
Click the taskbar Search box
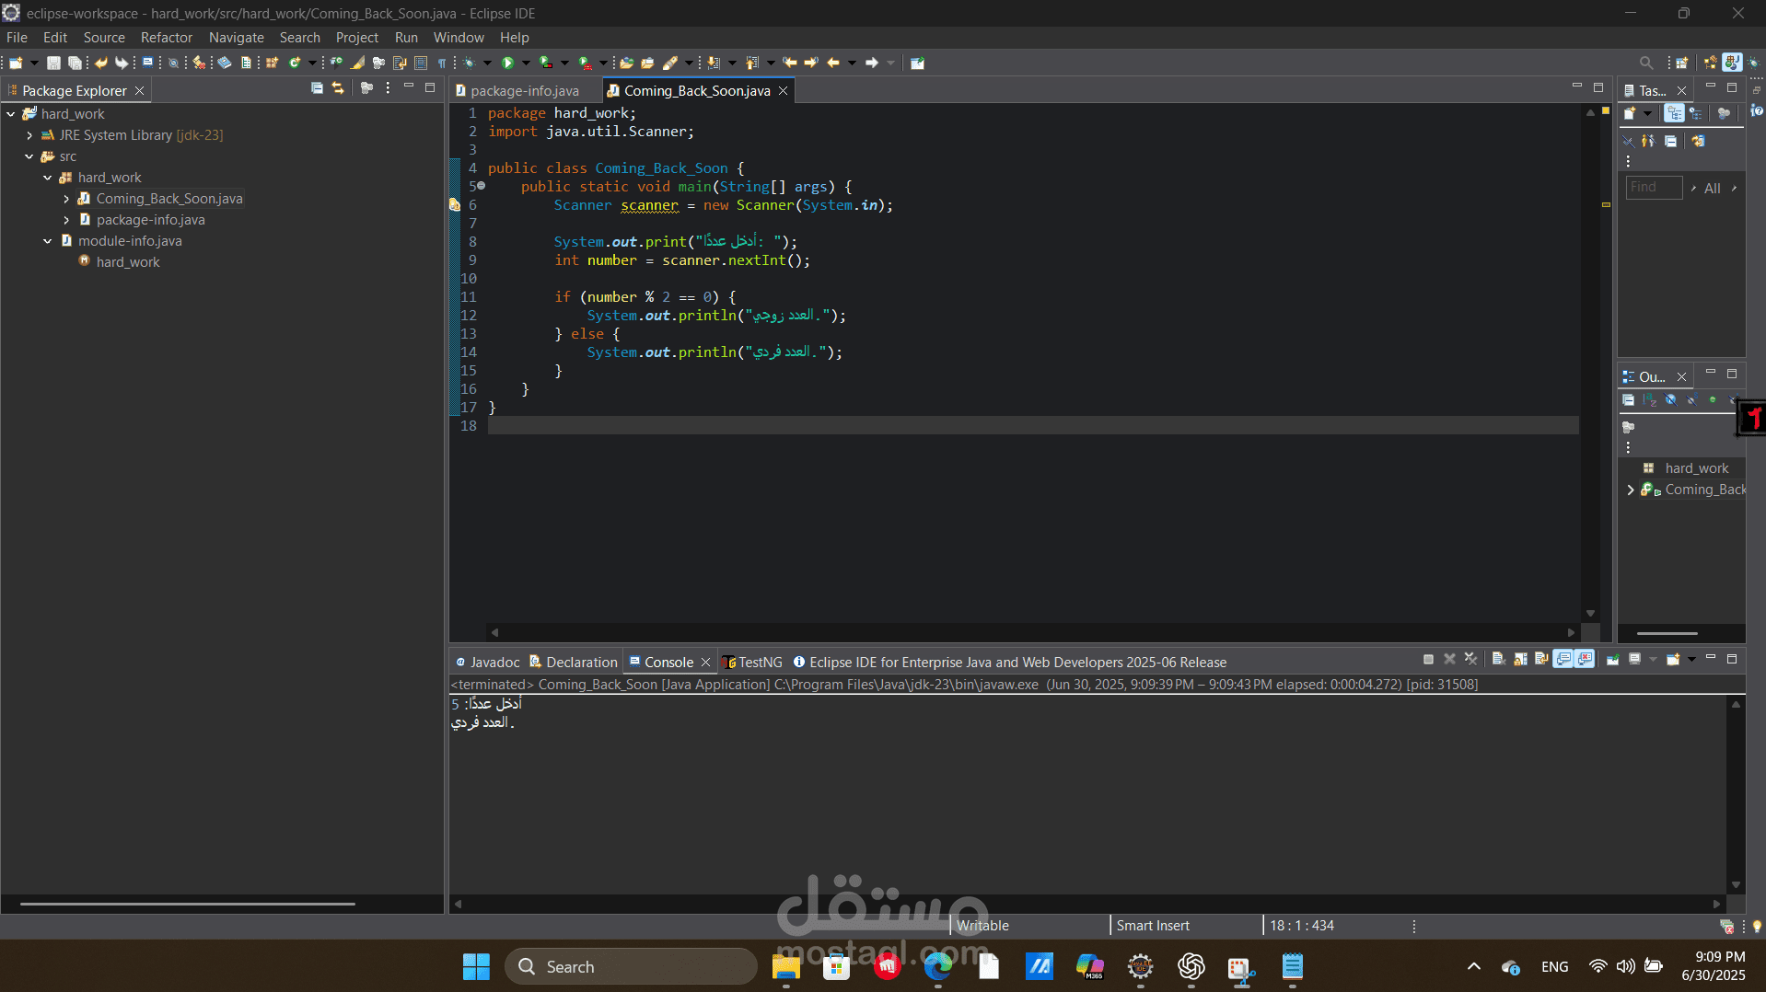tap(631, 966)
